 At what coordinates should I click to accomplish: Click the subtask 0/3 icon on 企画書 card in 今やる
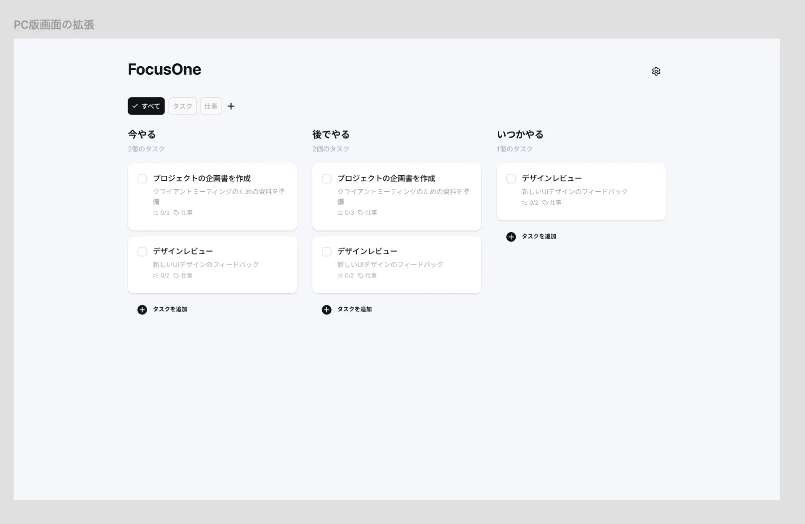coord(155,212)
